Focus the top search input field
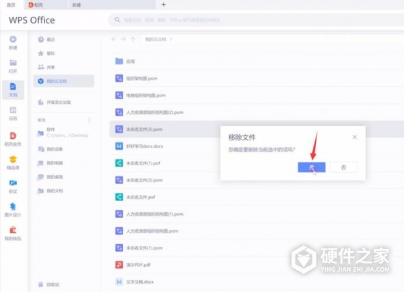Screen dimensions: 404x292 pyautogui.click(x=257, y=20)
